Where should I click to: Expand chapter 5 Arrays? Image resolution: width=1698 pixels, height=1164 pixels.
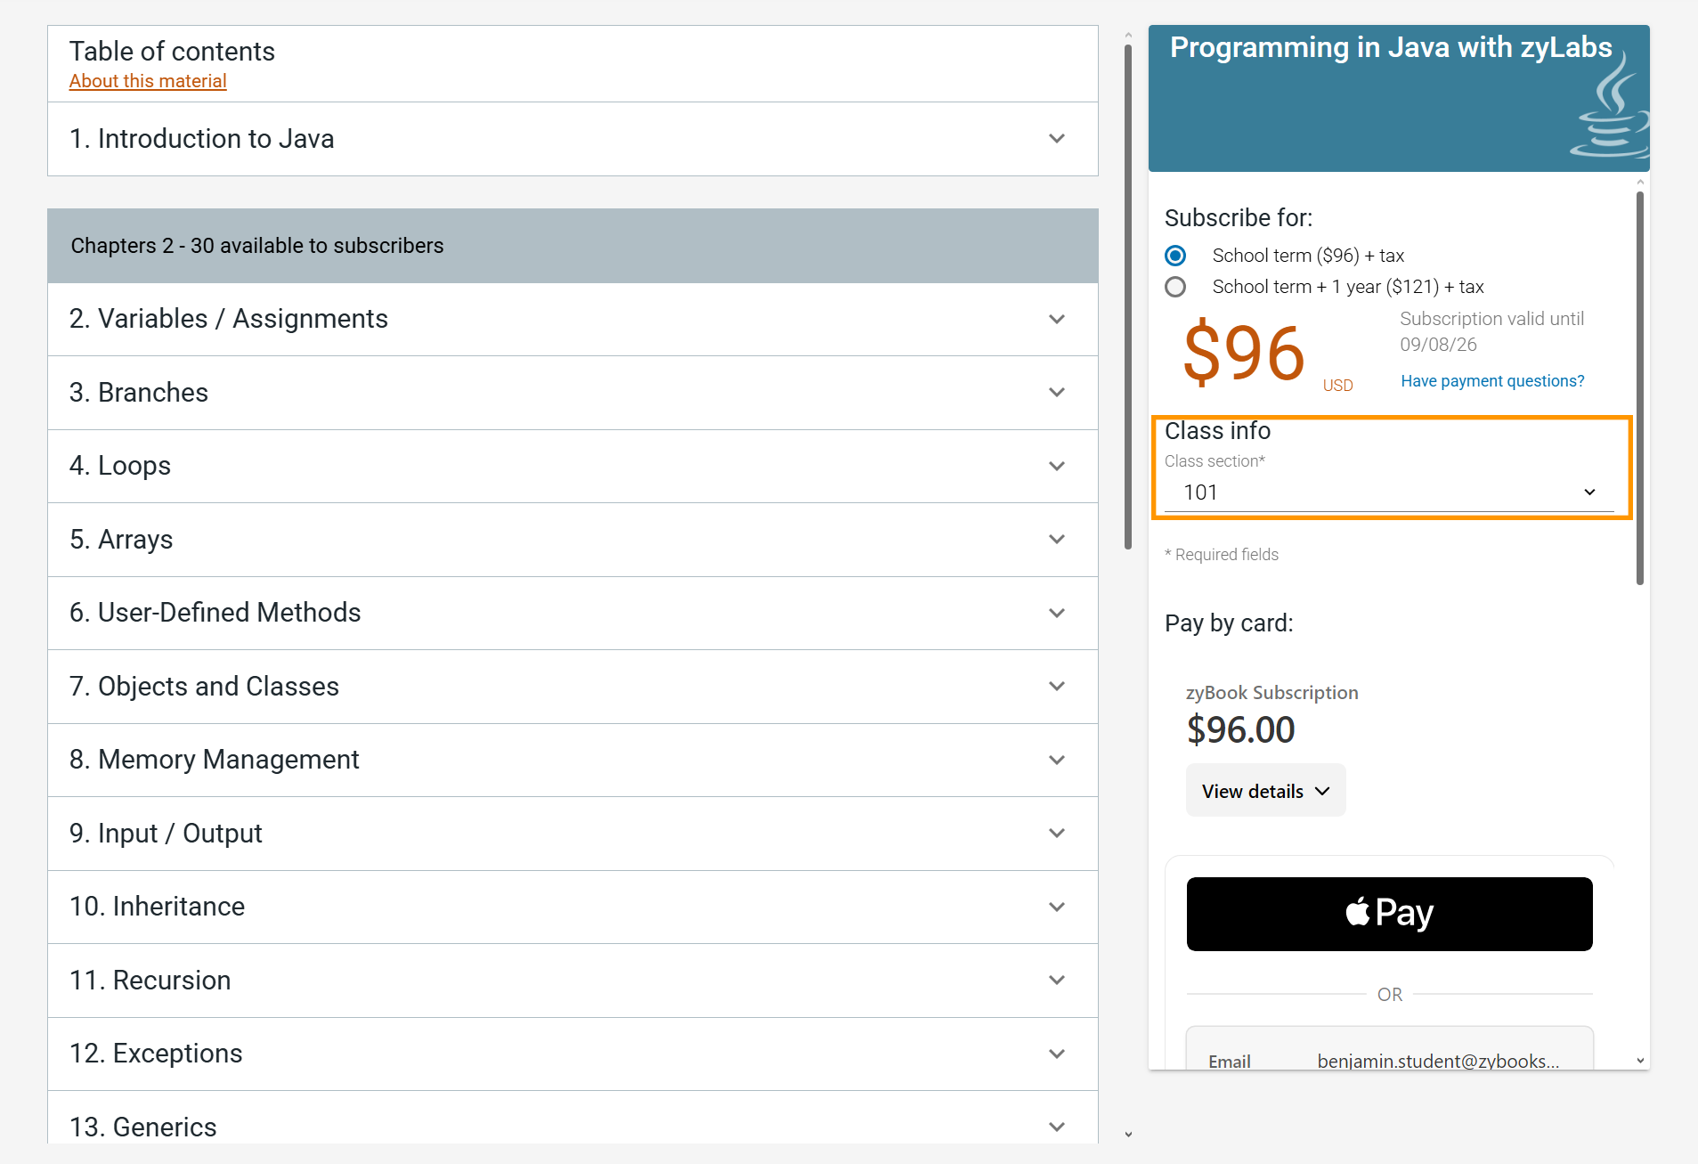pos(573,540)
